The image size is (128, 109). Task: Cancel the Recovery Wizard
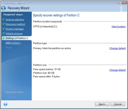tap(118, 104)
